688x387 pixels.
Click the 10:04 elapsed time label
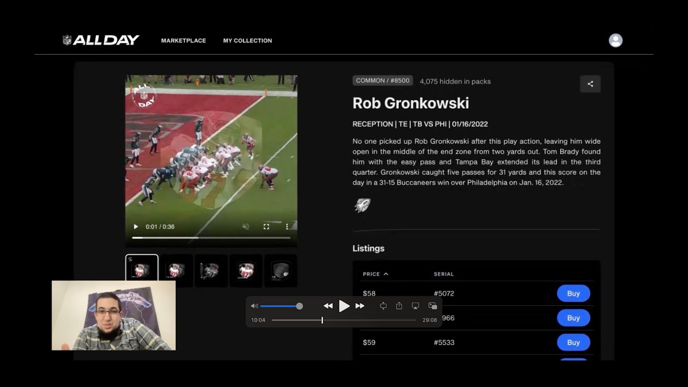(258, 320)
